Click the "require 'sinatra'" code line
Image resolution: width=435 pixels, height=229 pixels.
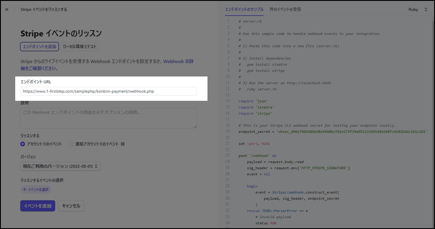pyautogui.click(x=256, y=107)
